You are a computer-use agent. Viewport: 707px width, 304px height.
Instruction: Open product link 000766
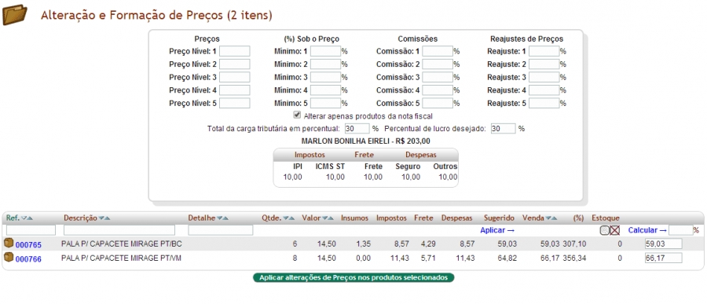[28, 259]
